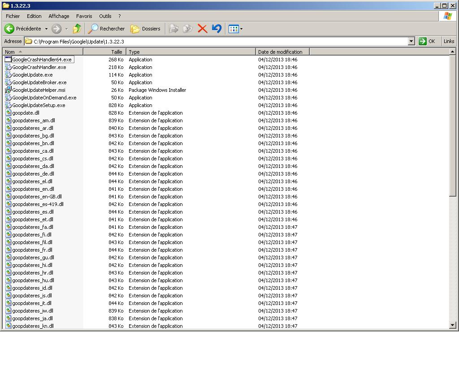Viewport: 459px width, 382px height.
Task: Click file name goopdateres_iw.dll
Action: coord(32,311)
